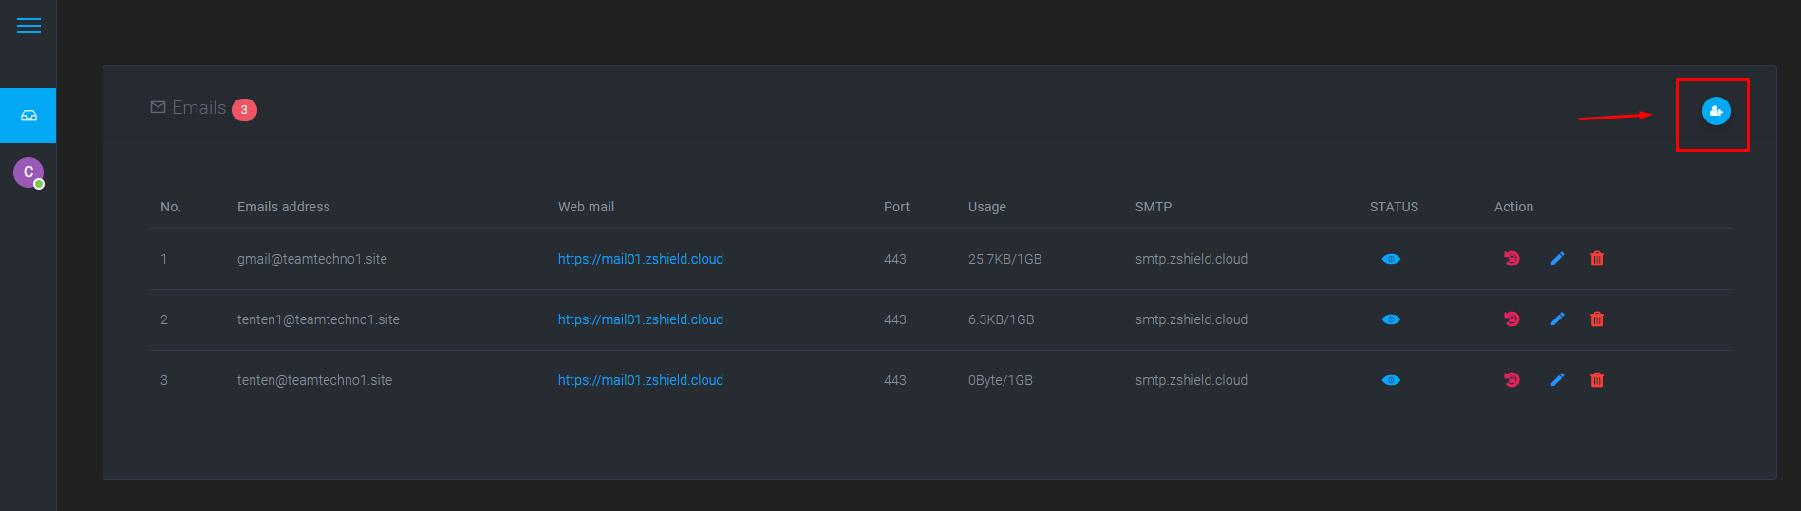Edit the tenten@teamtechno1.site account
Image resolution: width=1801 pixels, height=511 pixels.
(x=1557, y=379)
